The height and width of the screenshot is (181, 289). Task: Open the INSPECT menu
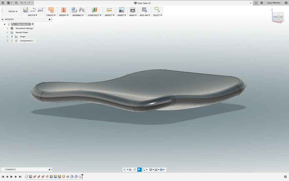tap(109, 15)
